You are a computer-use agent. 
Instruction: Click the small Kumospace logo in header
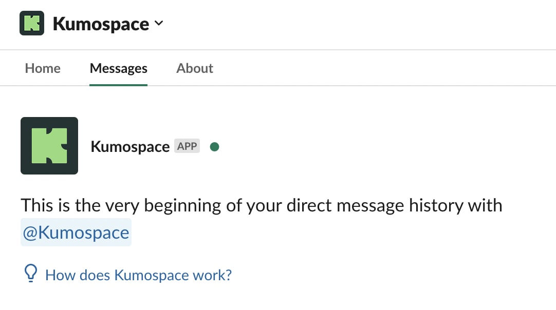[x=32, y=23]
